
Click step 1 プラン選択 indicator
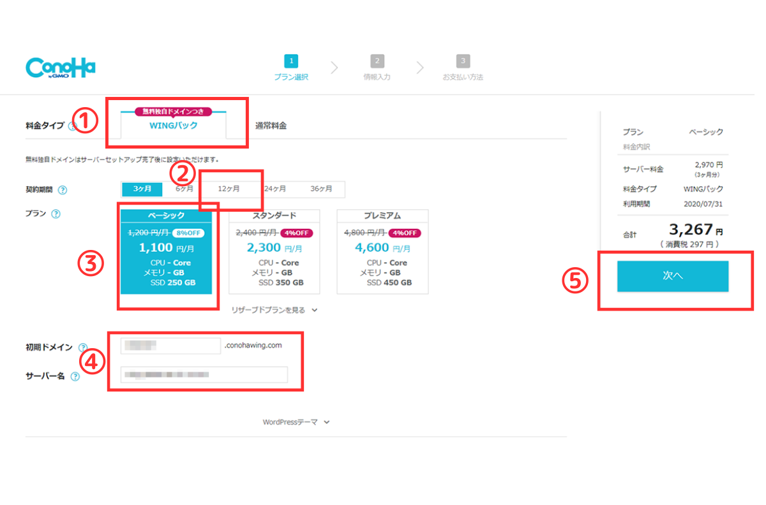click(291, 68)
